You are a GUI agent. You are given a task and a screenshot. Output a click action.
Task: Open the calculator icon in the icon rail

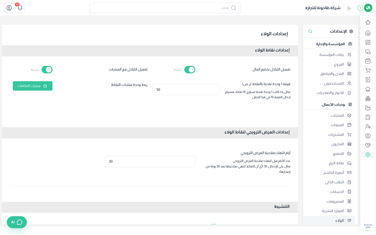coord(368,117)
